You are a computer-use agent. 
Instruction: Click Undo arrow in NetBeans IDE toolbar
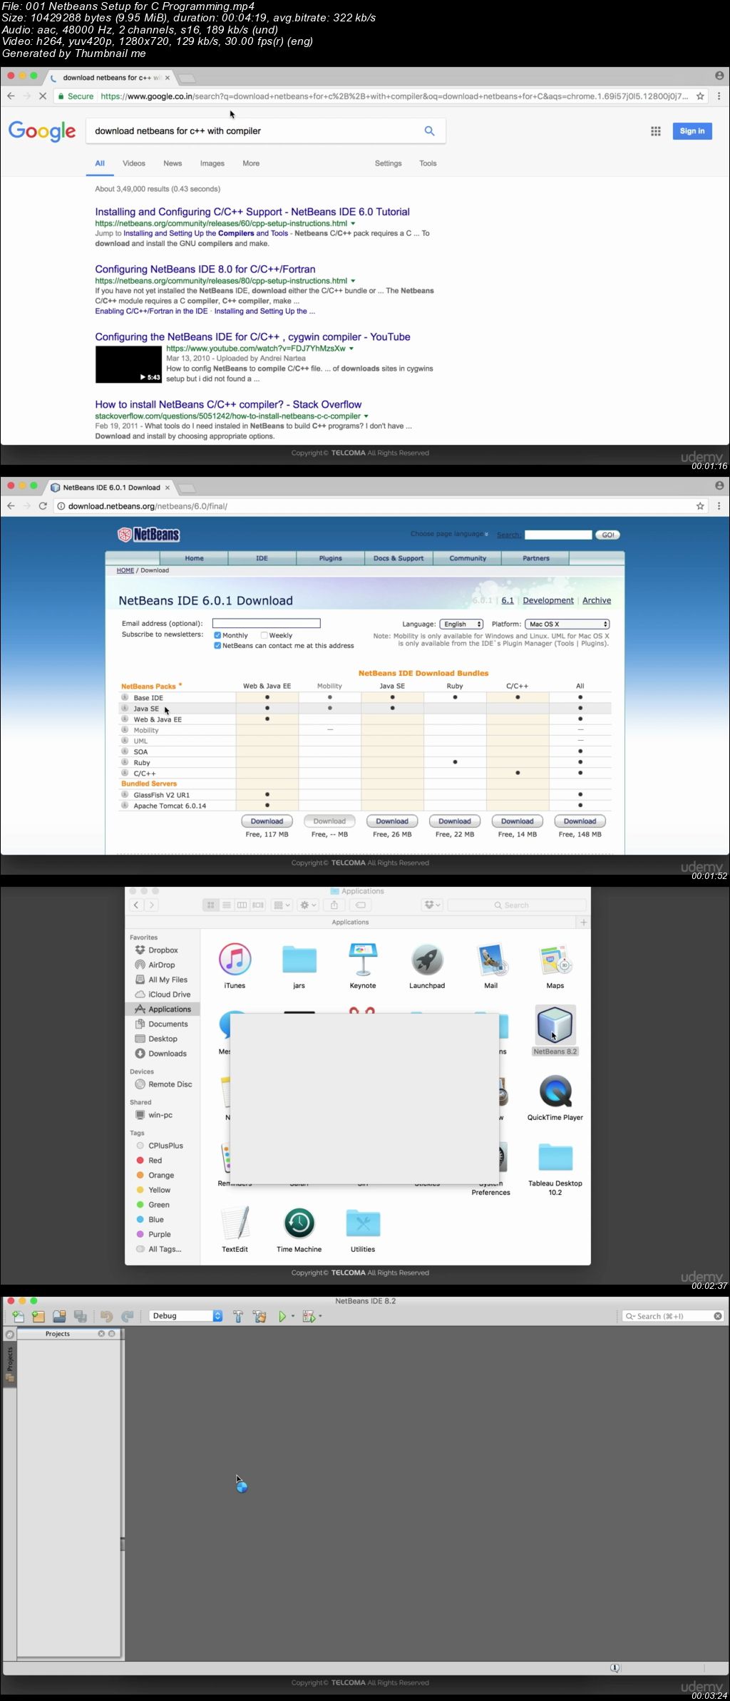107,1316
